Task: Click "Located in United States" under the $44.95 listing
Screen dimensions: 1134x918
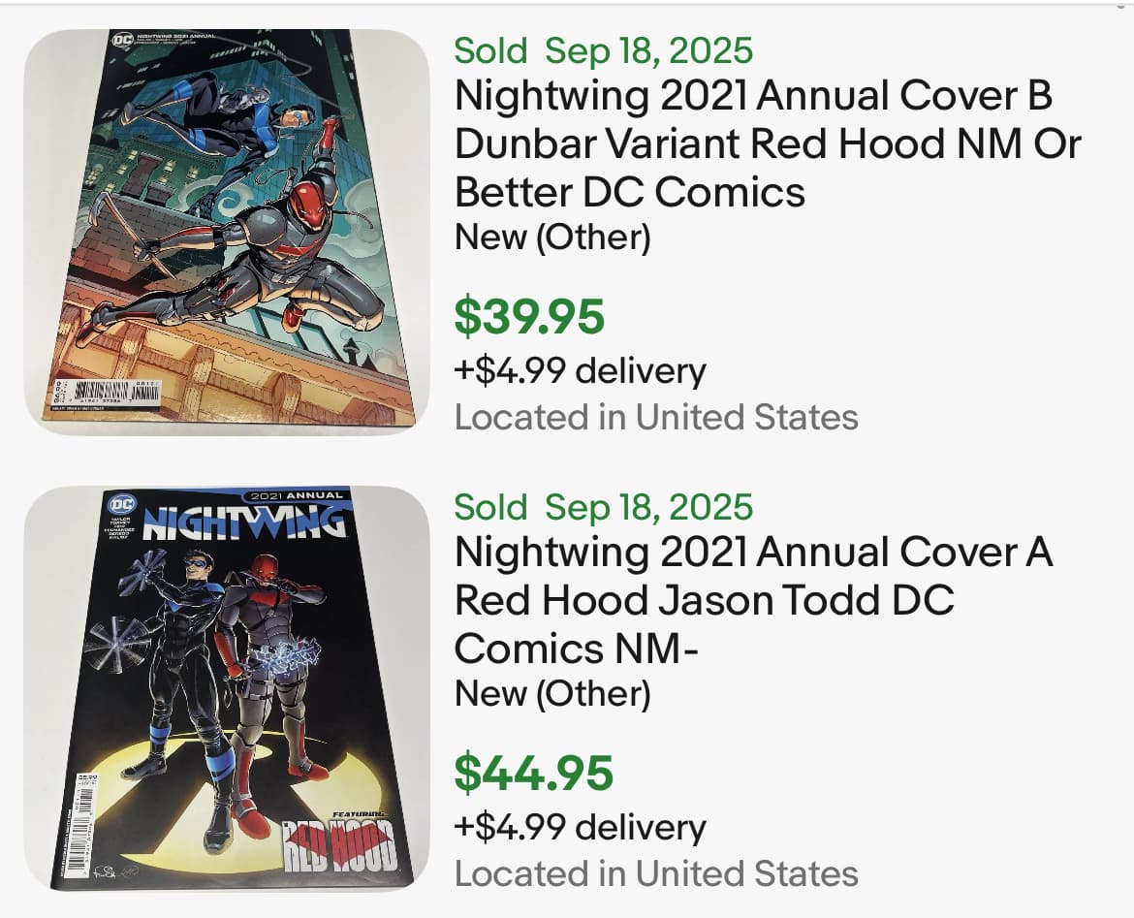Action: point(656,873)
